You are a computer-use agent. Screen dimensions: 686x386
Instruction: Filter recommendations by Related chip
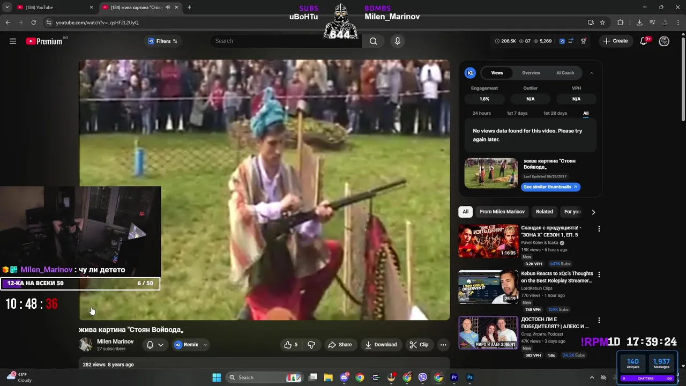pos(545,212)
